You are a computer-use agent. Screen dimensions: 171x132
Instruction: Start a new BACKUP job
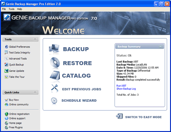(x=76, y=49)
